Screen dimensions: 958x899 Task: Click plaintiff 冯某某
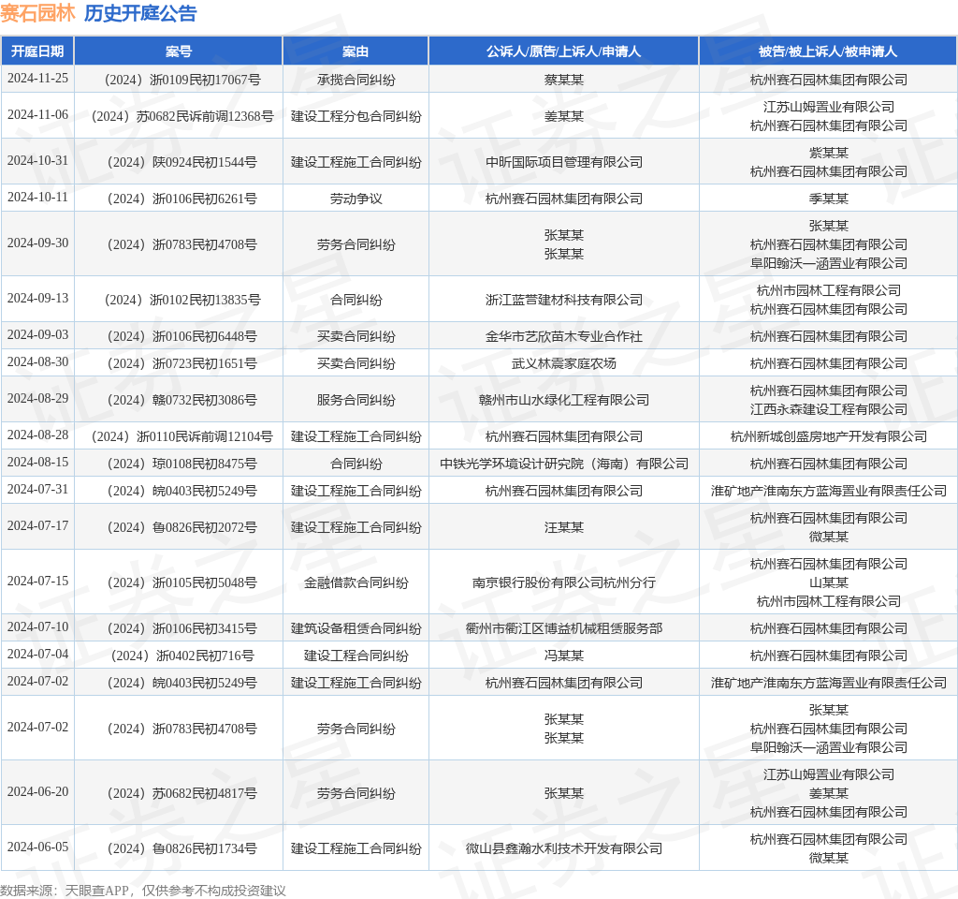click(x=564, y=656)
